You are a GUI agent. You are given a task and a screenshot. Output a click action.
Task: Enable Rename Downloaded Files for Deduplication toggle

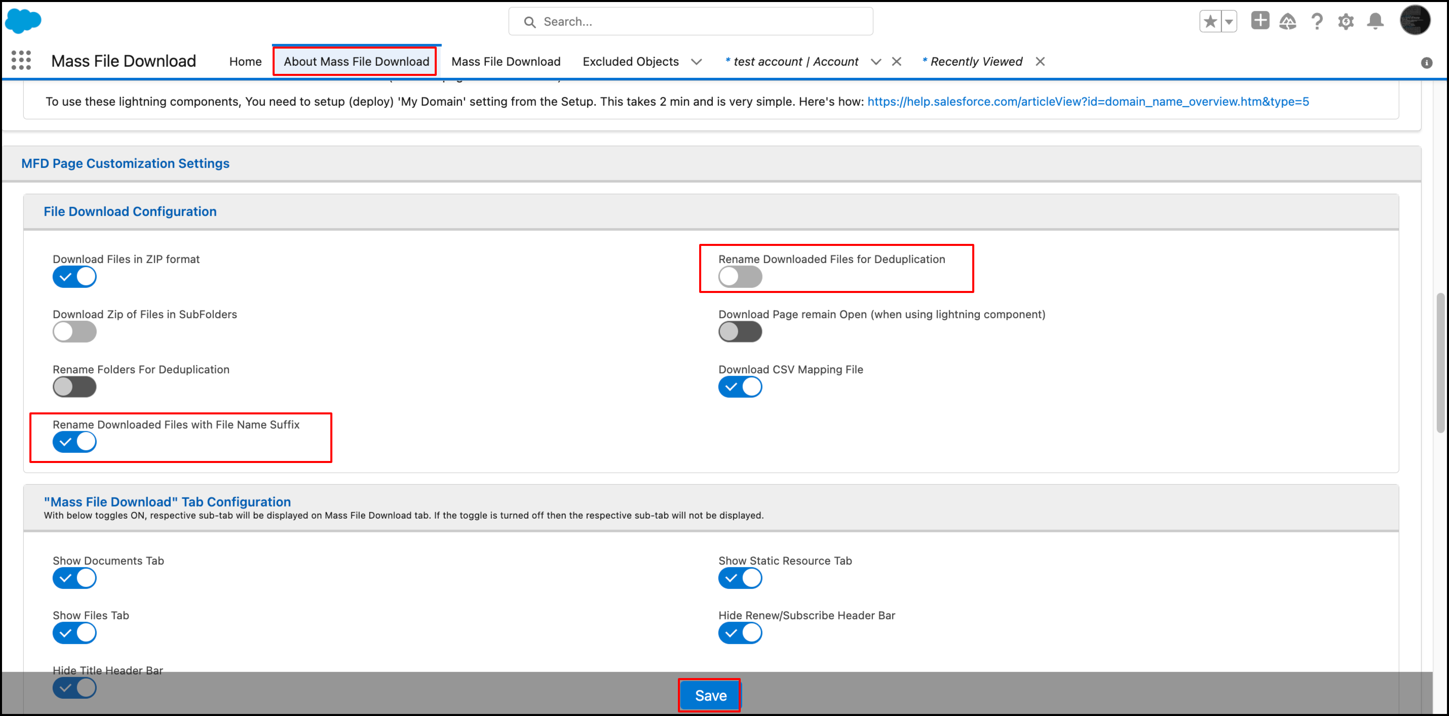[x=740, y=277]
